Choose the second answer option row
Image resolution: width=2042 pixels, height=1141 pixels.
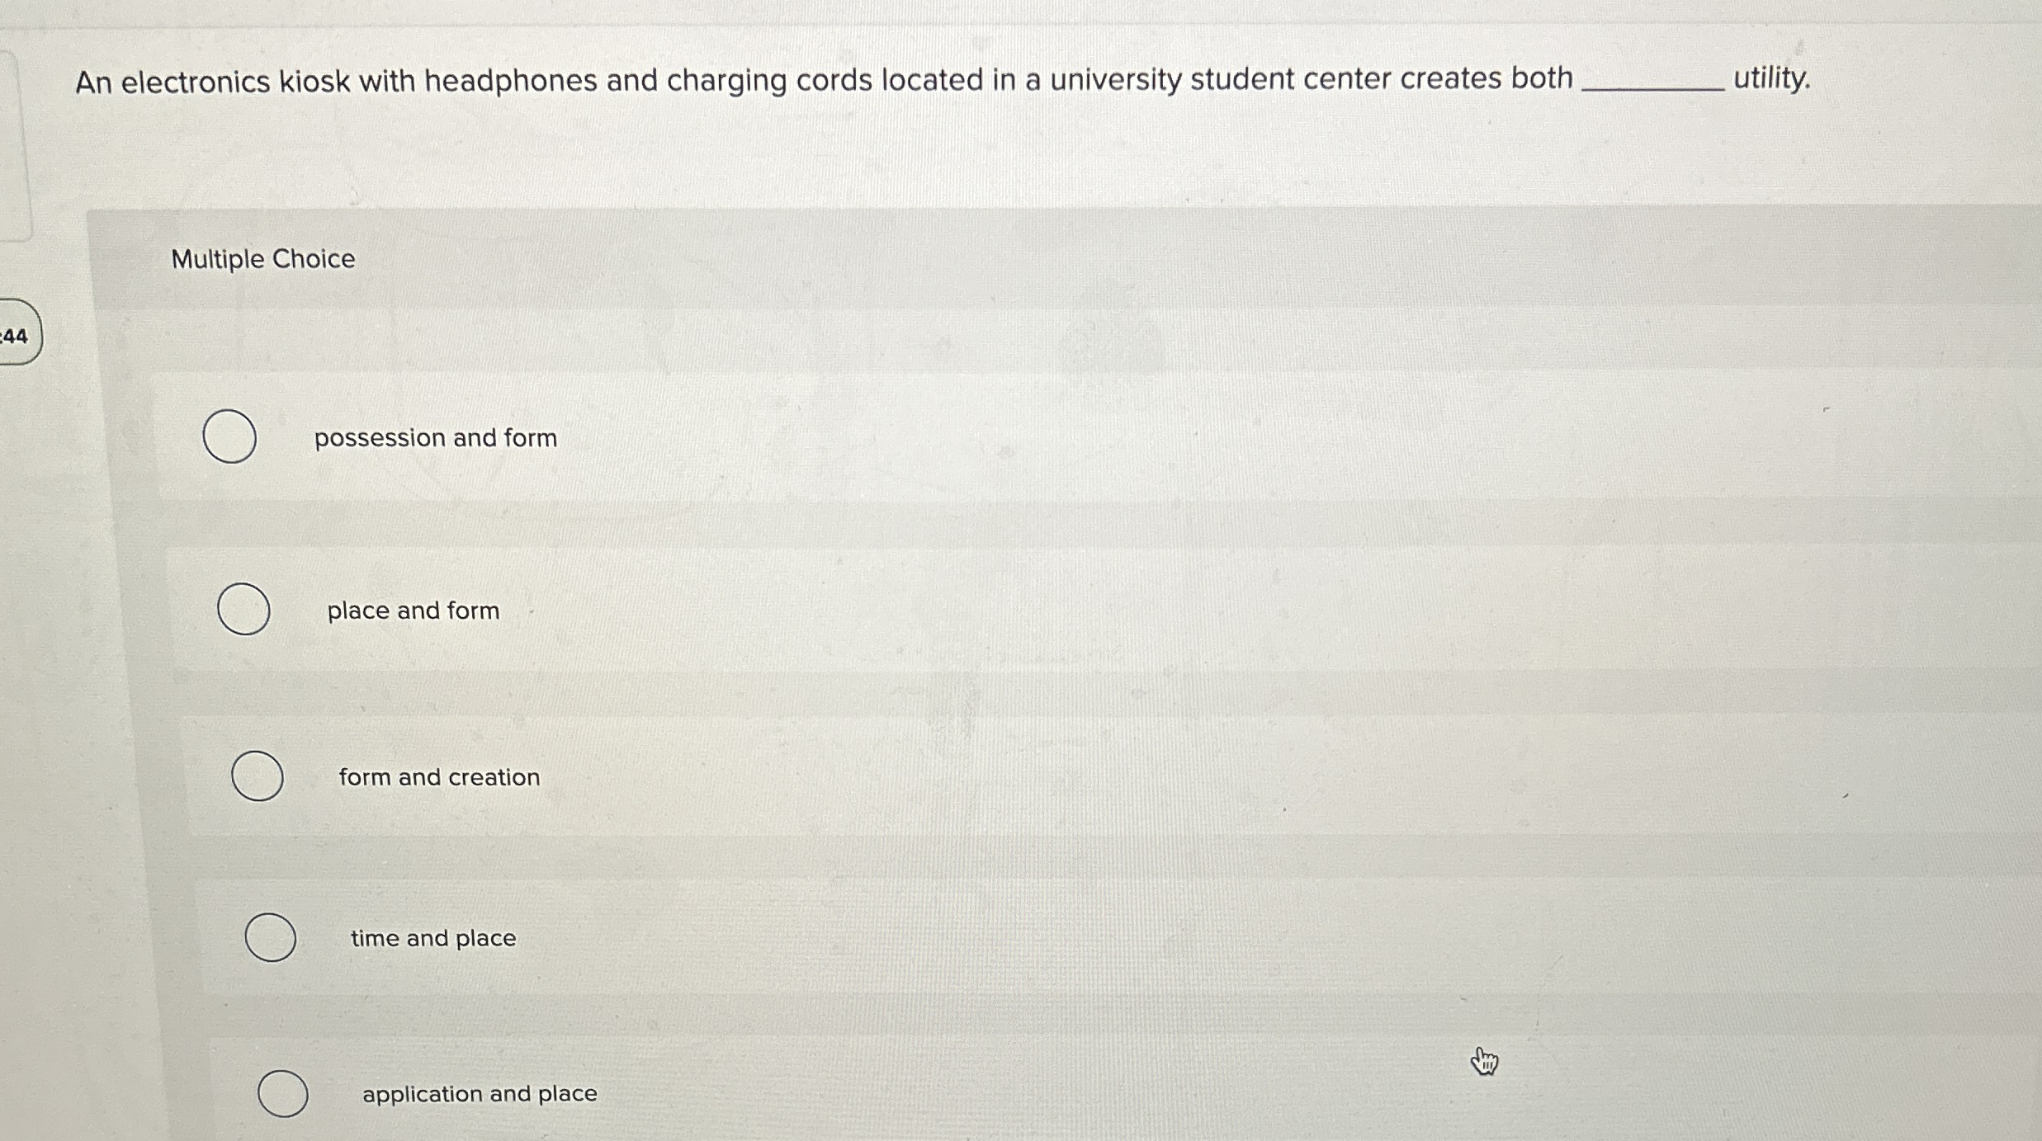[990, 611]
